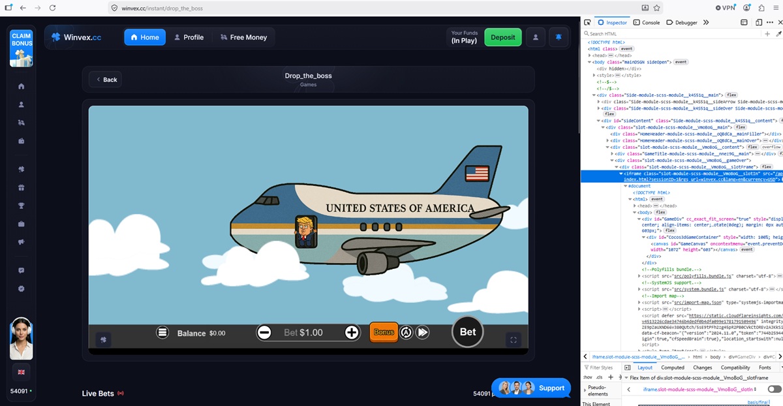Screen dimensions: 783x406
Task: Bookmark page with the star icon
Action: (656, 8)
